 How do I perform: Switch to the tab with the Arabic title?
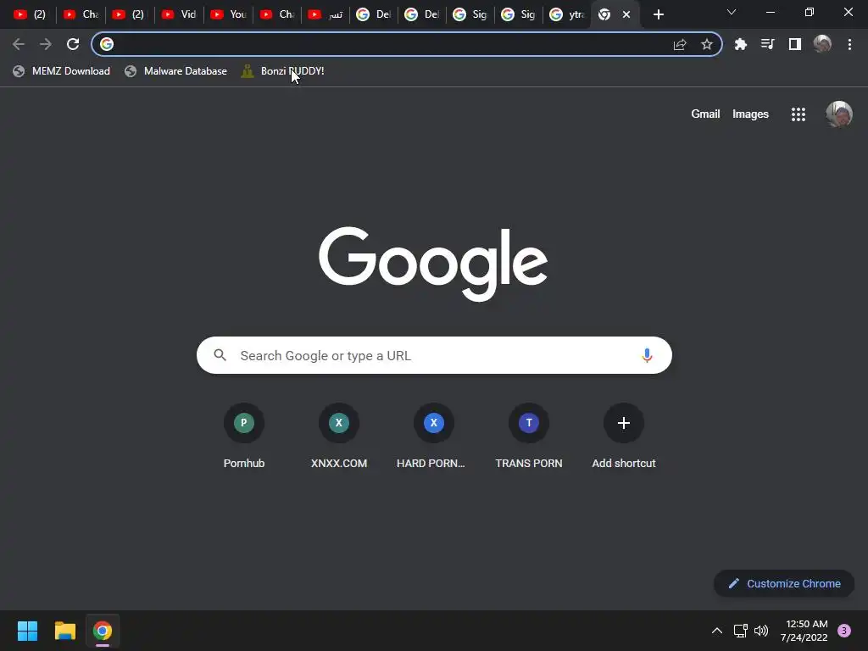click(326, 14)
